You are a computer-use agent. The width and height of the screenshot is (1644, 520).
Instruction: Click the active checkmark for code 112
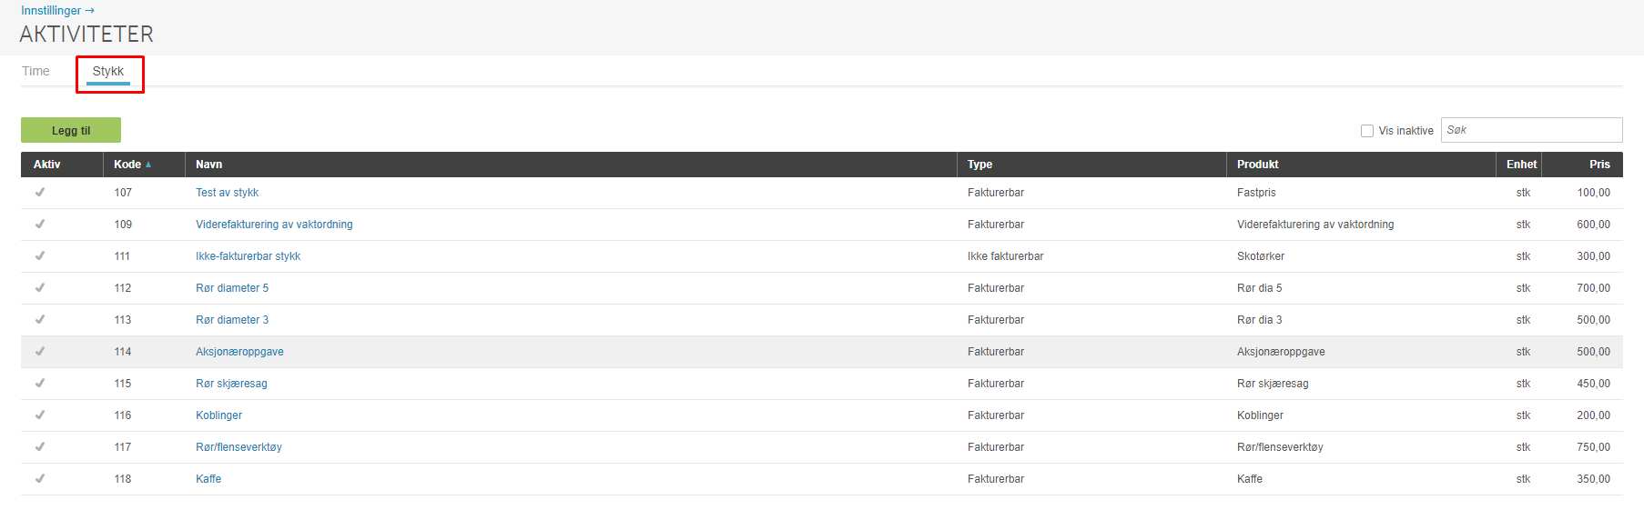pyautogui.click(x=40, y=287)
